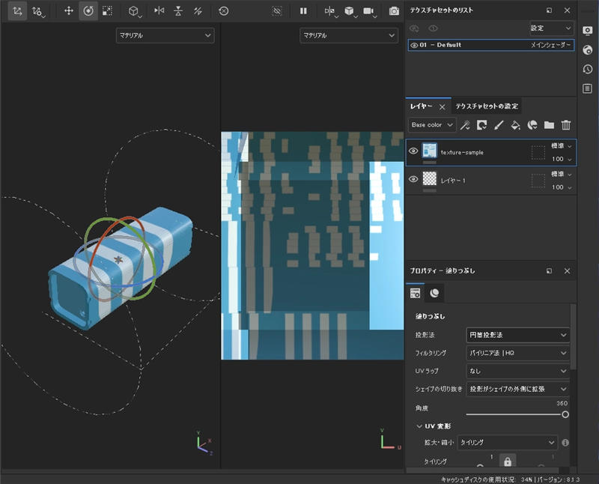Open the 3D cube view mode options

click(350, 11)
